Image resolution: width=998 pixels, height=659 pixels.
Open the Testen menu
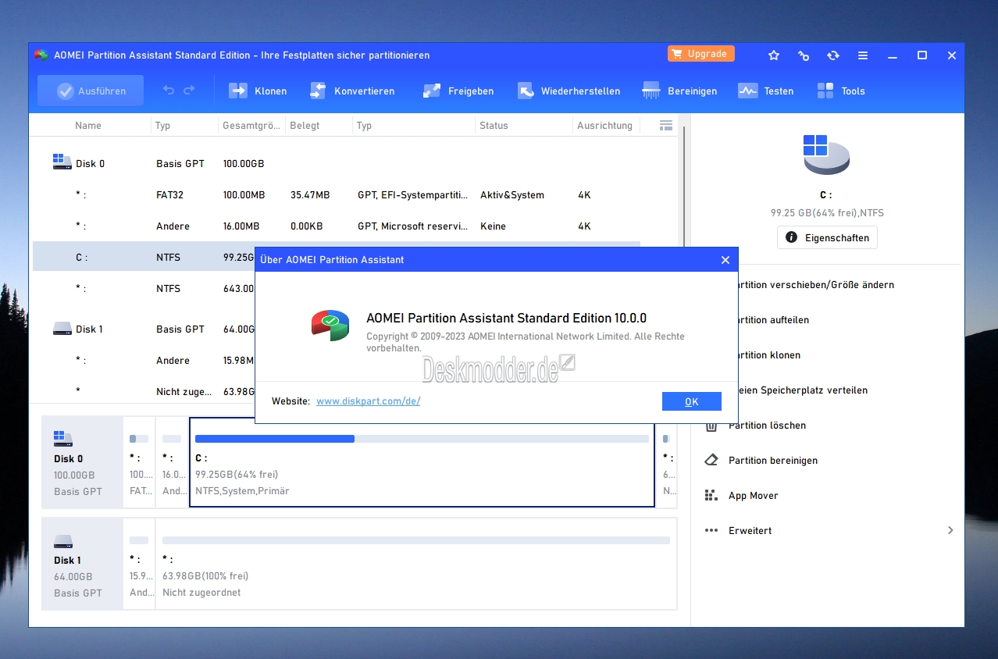(x=766, y=91)
